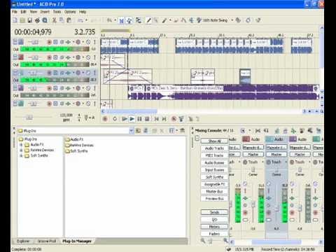The width and height of the screenshot is (336, 252).
Task: Click the Show All button in Mixing Console
Action: tap(214, 141)
